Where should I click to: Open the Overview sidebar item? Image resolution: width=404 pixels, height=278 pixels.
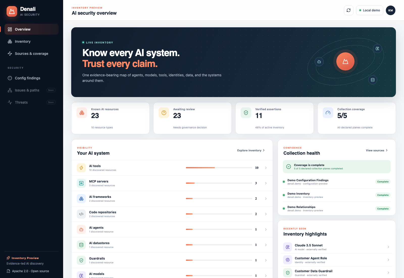[x=32, y=29]
